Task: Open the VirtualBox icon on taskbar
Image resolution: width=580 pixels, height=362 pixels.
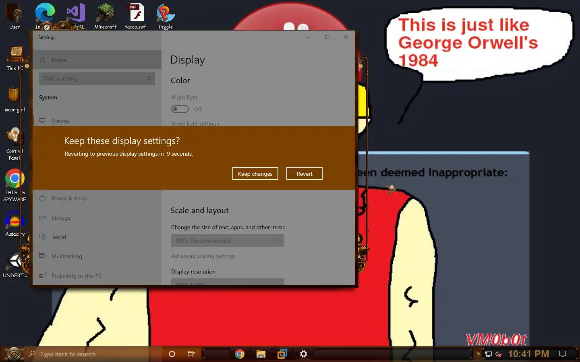Action: (x=282, y=354)
